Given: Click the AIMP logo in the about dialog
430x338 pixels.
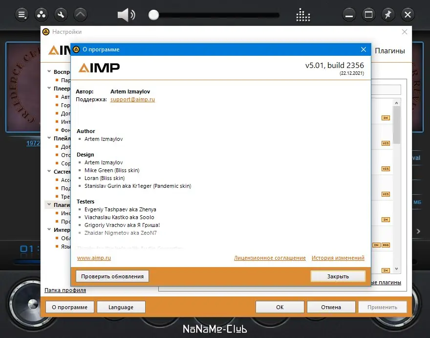Looking at the screenshot, I should (x=99, y=68).
